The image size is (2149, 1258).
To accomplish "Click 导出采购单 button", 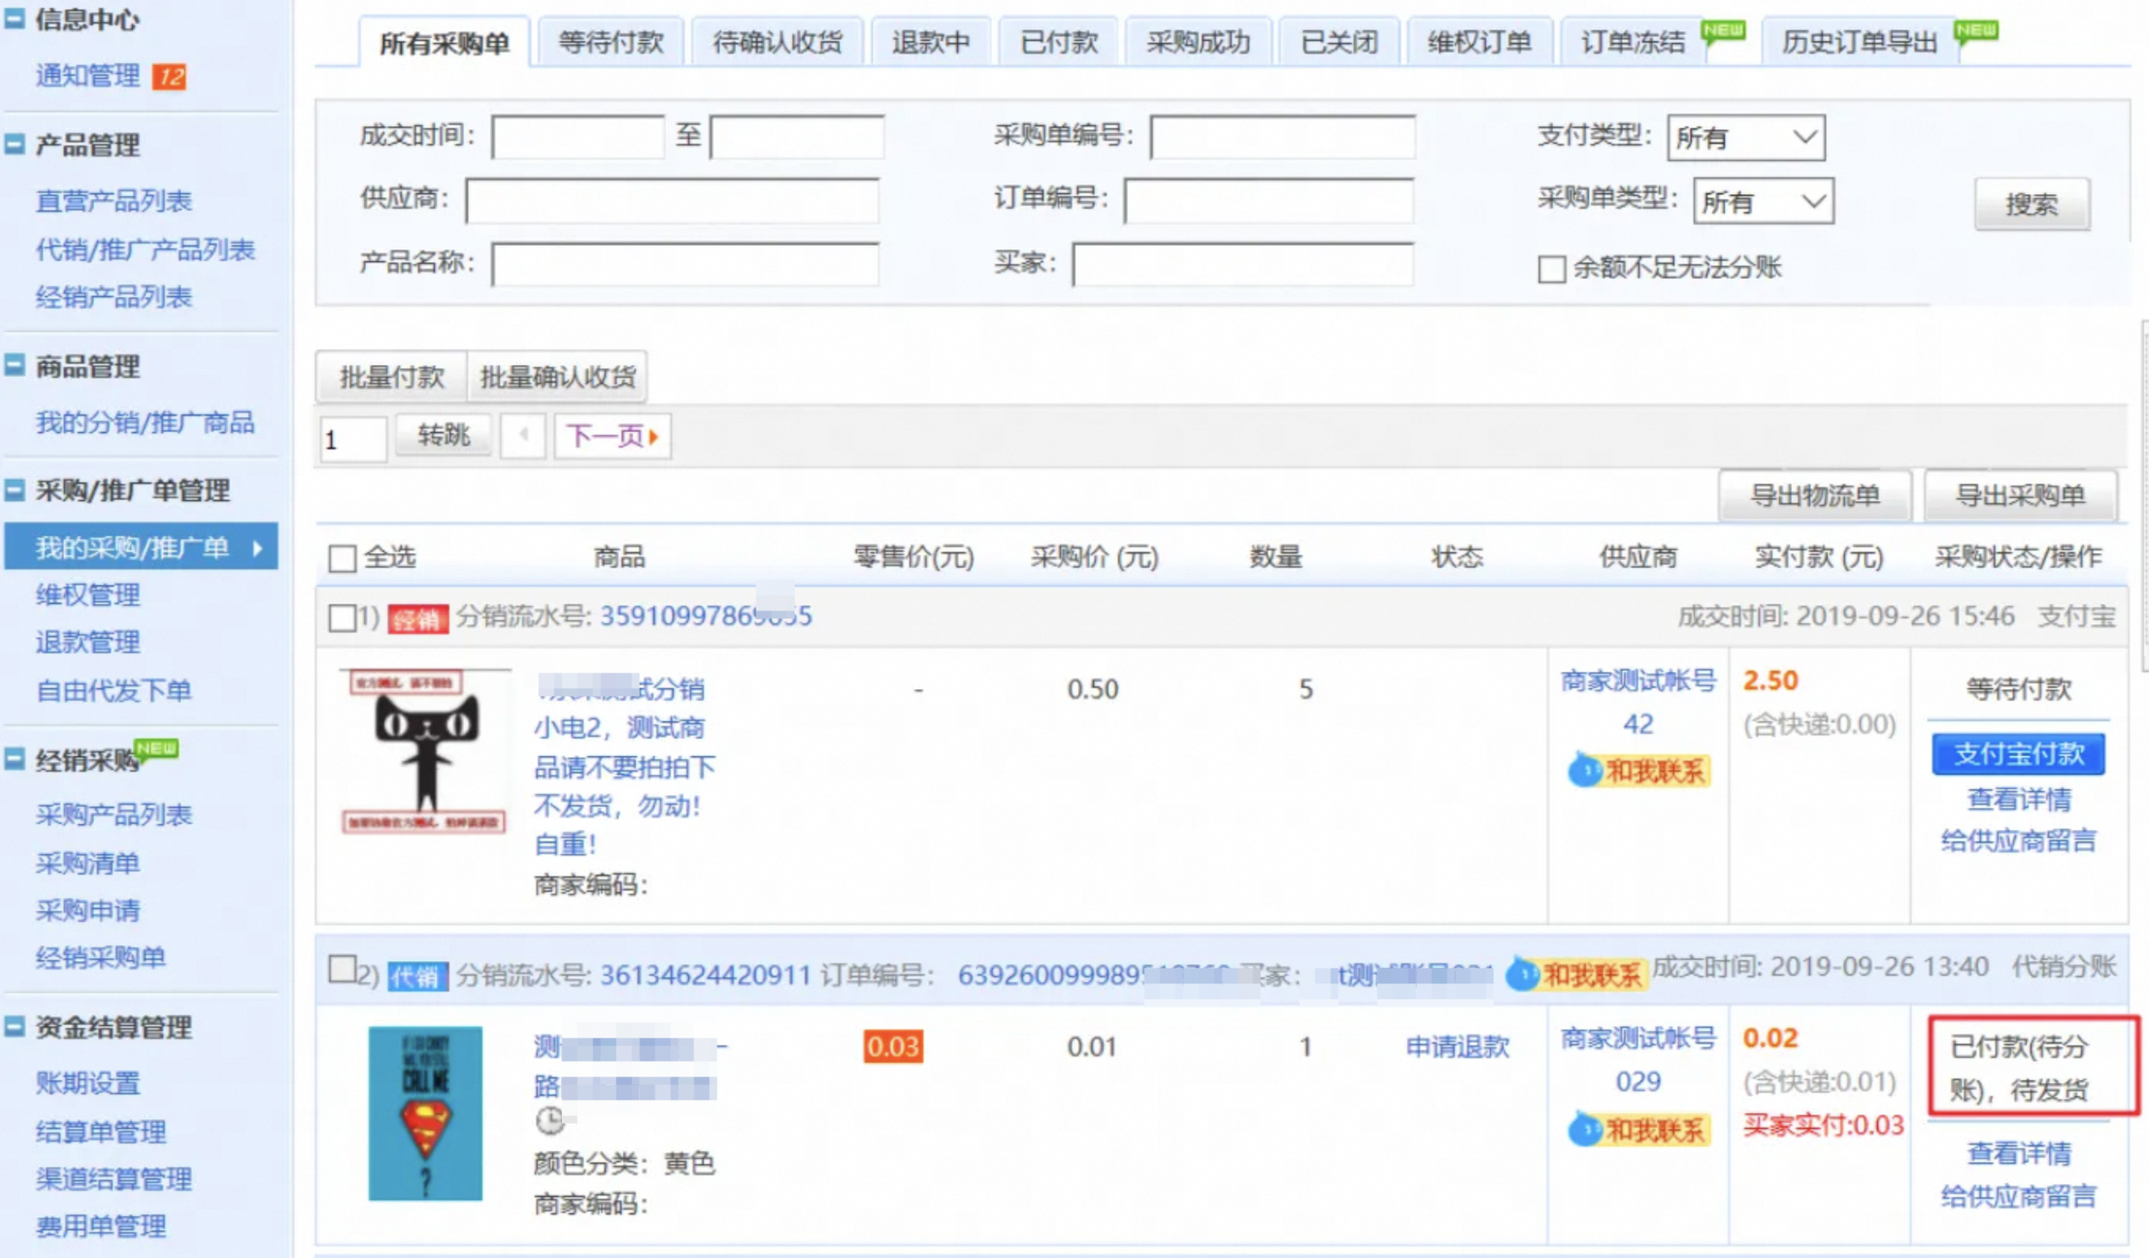I will 2020,495.
